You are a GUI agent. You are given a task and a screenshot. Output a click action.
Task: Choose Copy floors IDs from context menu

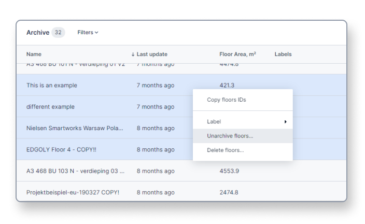pyautogui.click(x=243, y=100)
